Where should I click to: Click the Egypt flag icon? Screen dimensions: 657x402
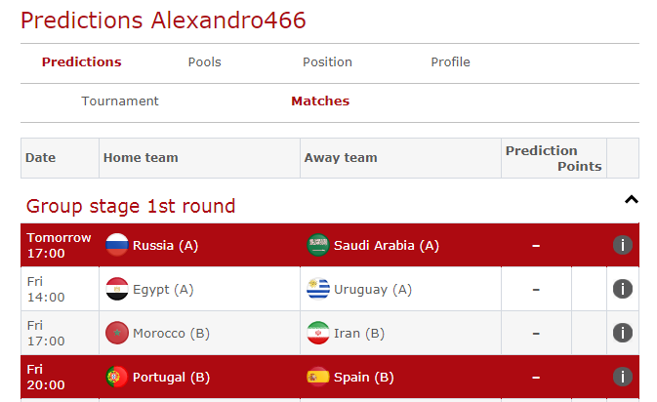point(117,290)
